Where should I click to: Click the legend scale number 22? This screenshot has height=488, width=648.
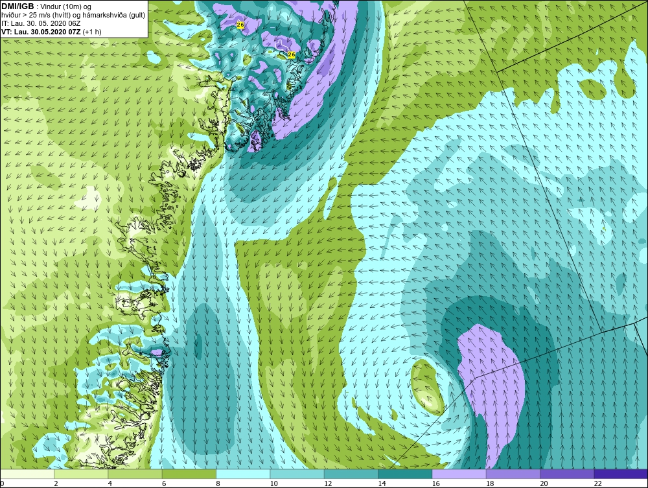597,483
